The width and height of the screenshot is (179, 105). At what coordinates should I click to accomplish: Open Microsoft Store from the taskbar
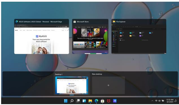click(102, 101)
